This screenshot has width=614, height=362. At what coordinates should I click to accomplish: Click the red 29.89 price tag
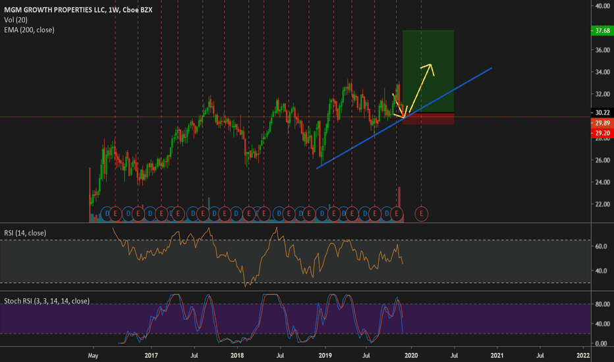pyautogui.click(x=602, y=123)
